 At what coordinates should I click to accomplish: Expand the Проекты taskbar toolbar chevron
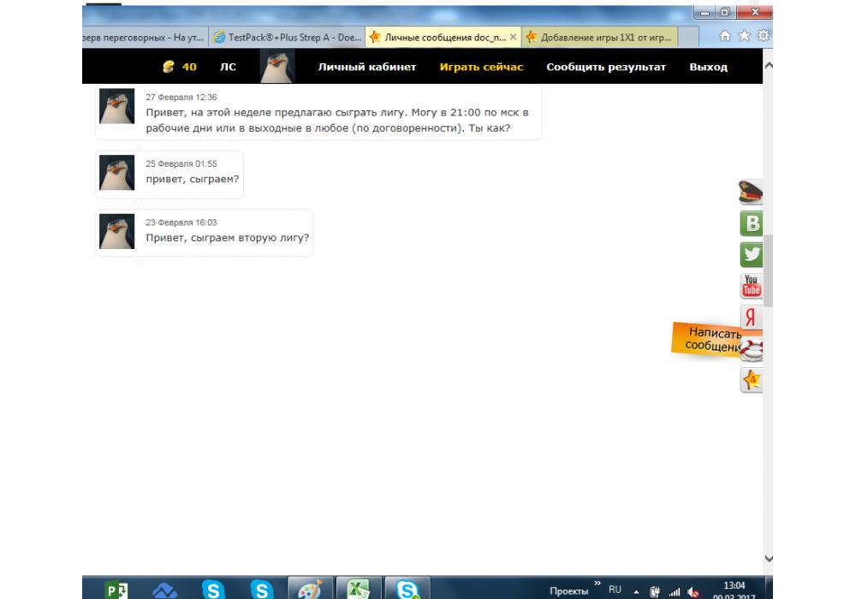pyautogui.click(x=597, y=584)
